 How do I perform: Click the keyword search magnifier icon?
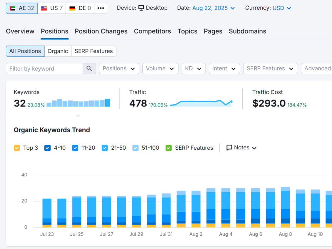89,69
